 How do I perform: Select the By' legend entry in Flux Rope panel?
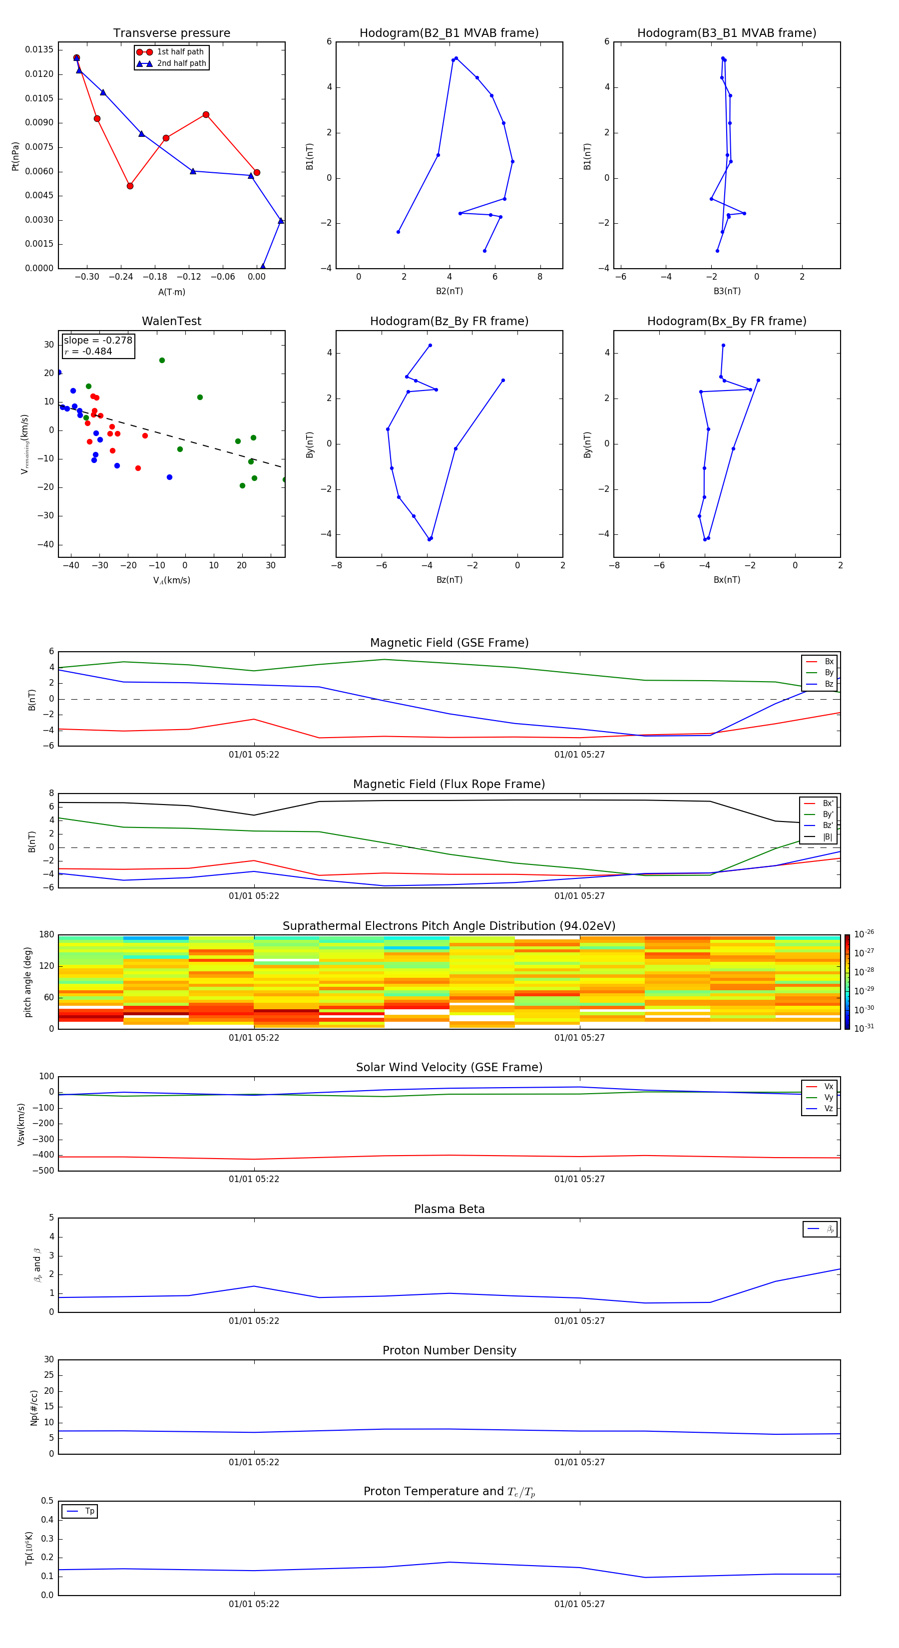(819, 815)
